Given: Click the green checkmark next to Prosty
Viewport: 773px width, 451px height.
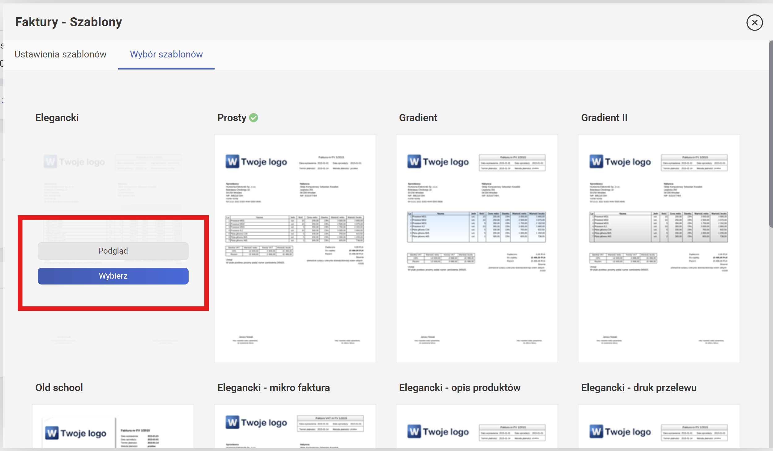Looking at the screenshot, I should [x=254, y=118].
